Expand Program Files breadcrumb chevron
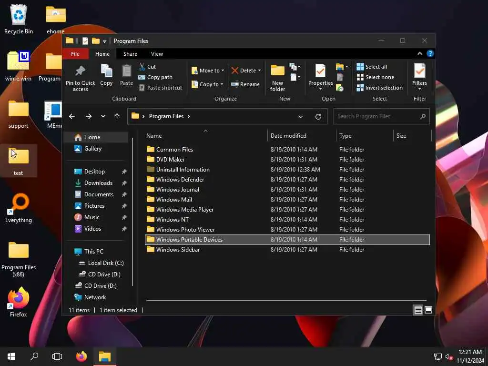This screenshot has width=488, height=366. coord(189,116)
